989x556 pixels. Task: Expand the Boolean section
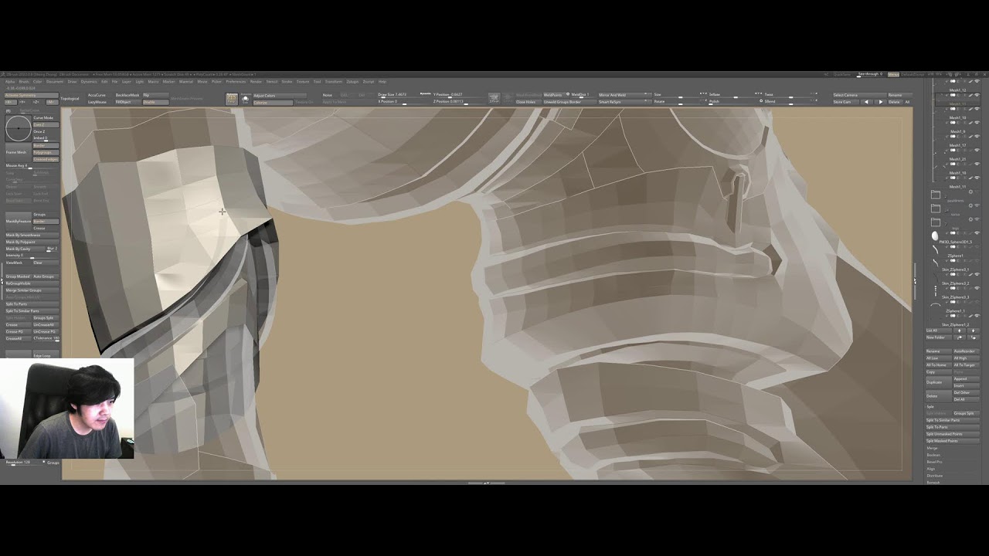point(933,455)
